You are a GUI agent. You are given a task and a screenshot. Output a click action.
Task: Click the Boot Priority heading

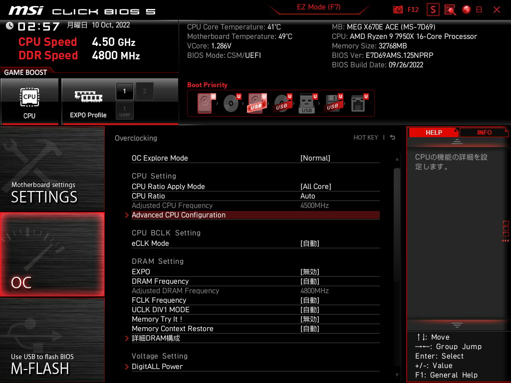207,85
